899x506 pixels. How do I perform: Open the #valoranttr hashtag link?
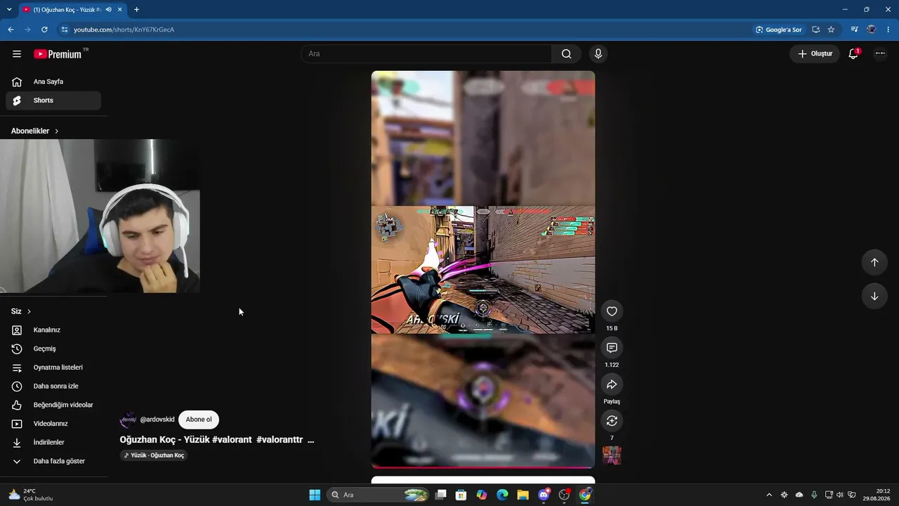point(280,440)
